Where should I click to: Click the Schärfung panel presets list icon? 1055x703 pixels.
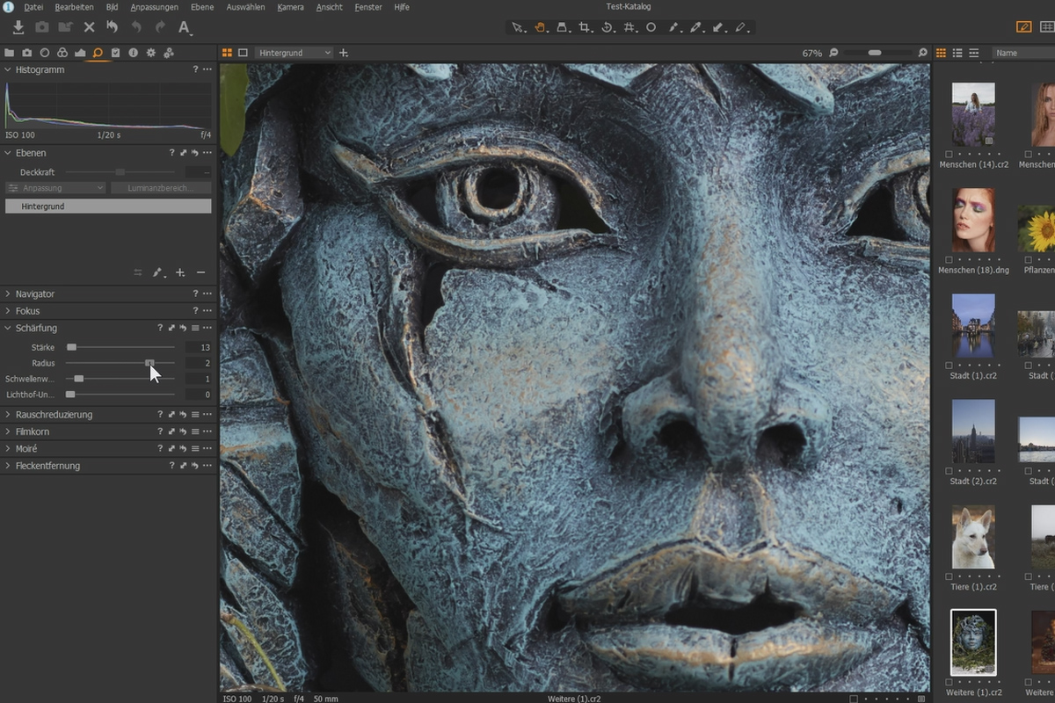tap(195, 328)
